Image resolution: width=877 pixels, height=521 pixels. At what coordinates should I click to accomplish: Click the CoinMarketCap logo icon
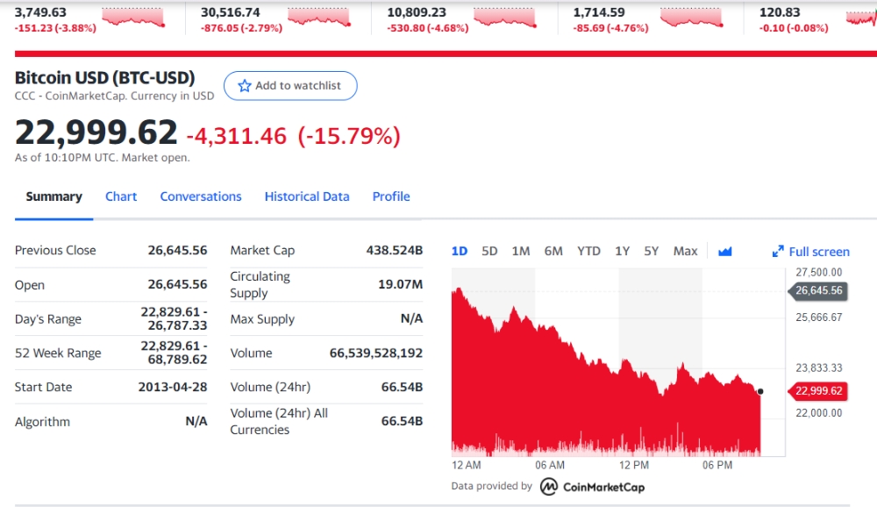[549, 487]
